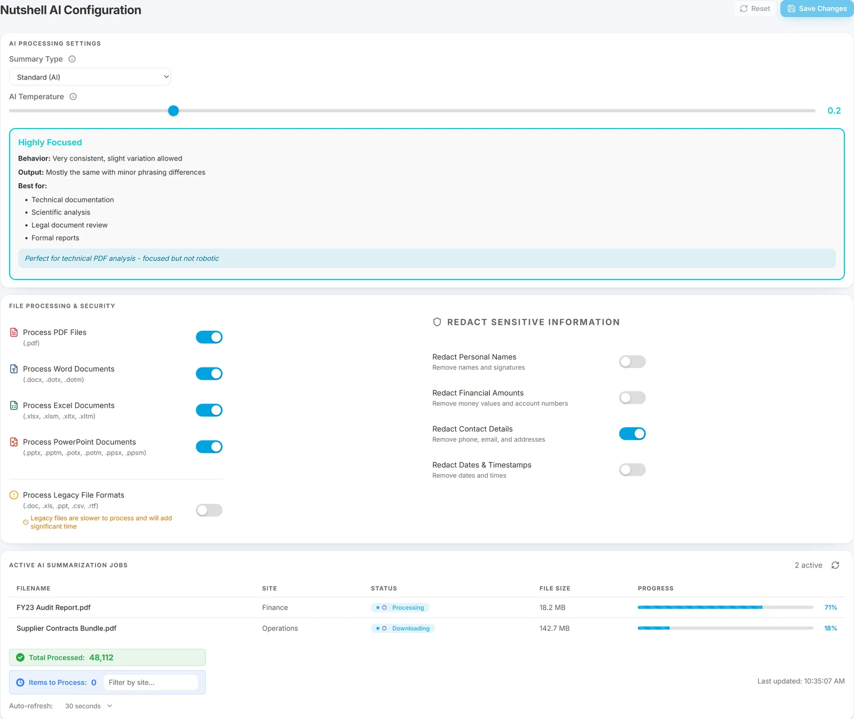Open the Auto-refresh 30 seconds dropdown

coord(89,706)
